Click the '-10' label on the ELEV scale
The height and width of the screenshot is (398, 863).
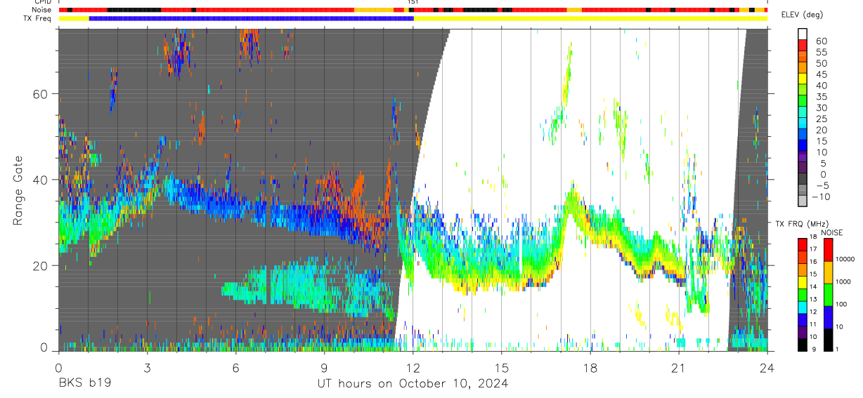[x=822, y=197]
